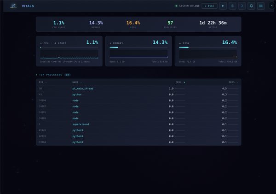This screenshot has width=276, height=194.
Task: Close the Vitals panel with the X
Action: pyautogui.click(x=272, y=6)
